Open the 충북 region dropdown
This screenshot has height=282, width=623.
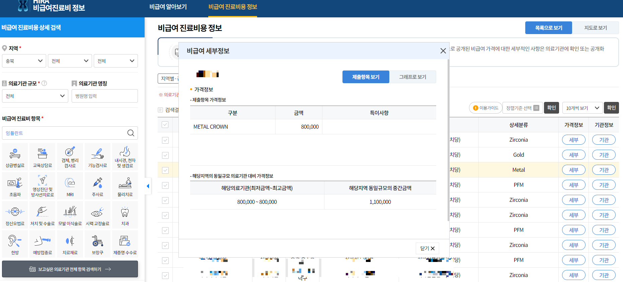click(24, 61)
